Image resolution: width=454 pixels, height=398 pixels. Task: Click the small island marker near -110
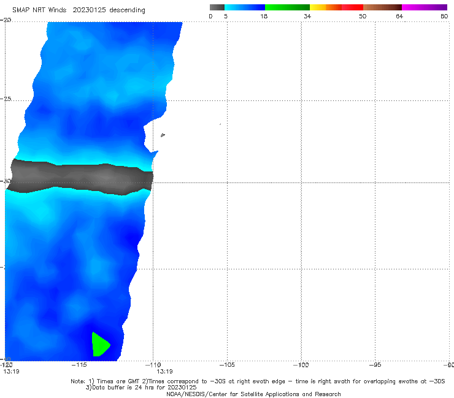click(163, 135)
